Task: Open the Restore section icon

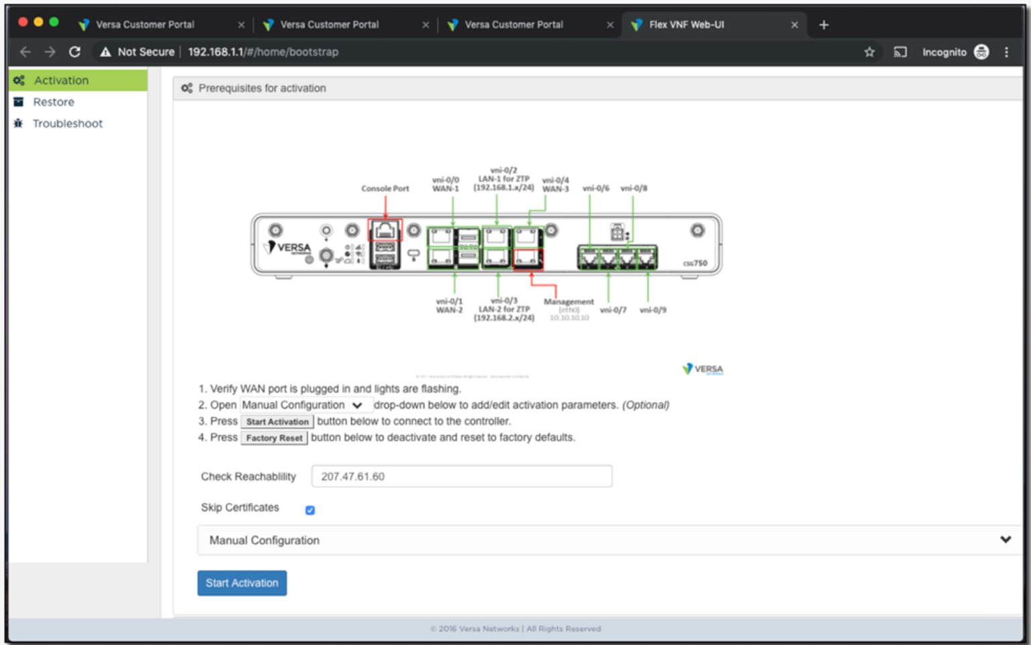Action: [19, 102]
